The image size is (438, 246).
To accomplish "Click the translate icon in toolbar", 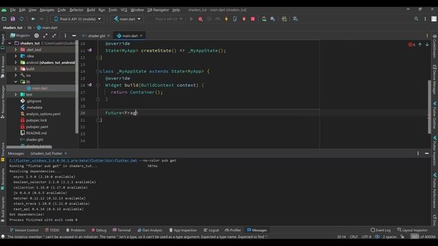I will click(295, 19).
